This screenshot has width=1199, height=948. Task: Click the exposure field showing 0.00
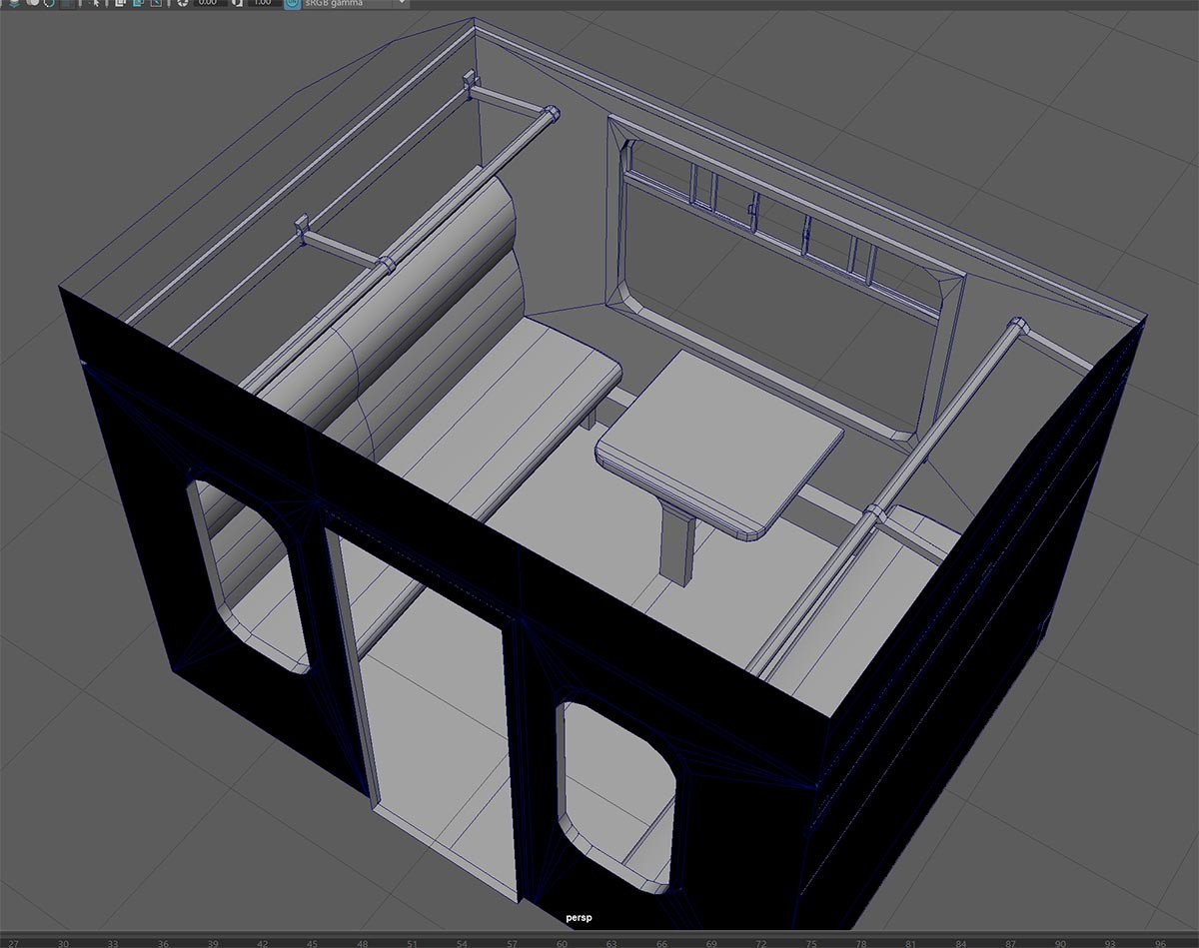(210, 5)
